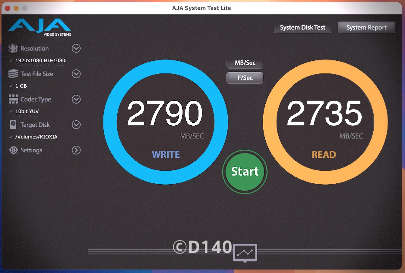405x273 pixels.
Task: Click the Target Disk drive icon
Action: (13, 125)
